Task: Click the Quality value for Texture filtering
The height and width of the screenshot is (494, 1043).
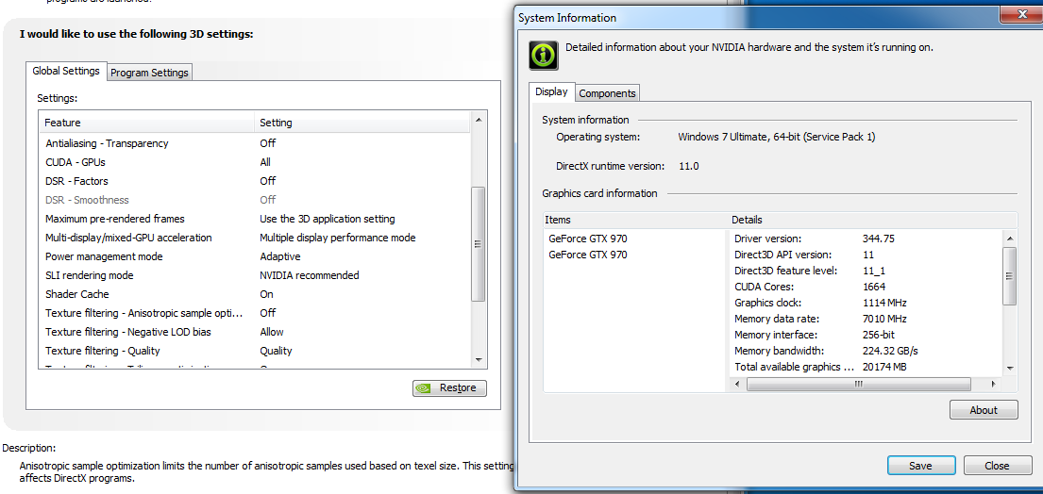Action: pos(276,351)
